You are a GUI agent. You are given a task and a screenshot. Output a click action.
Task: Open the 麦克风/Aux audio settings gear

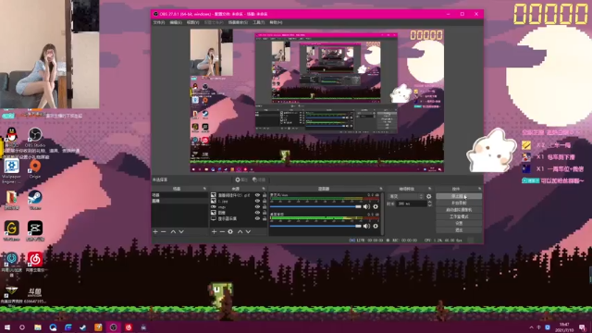(376, 206)
